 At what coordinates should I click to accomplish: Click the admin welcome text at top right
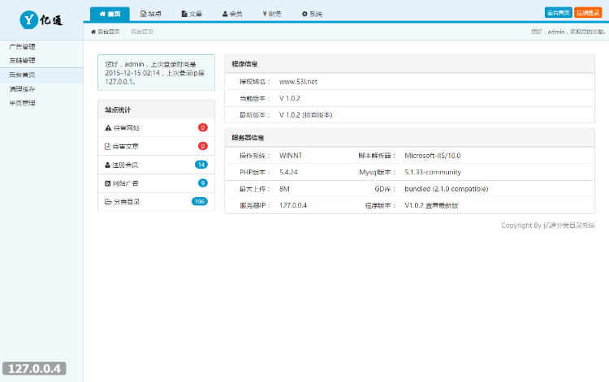pos(568,32)
